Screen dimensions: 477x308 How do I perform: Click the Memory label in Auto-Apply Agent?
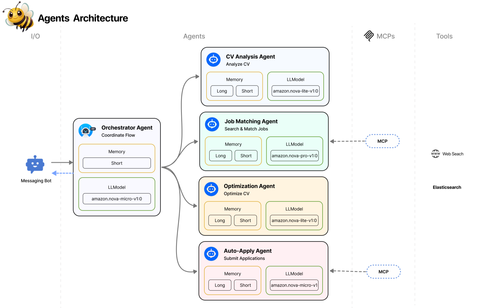point(233,274)
